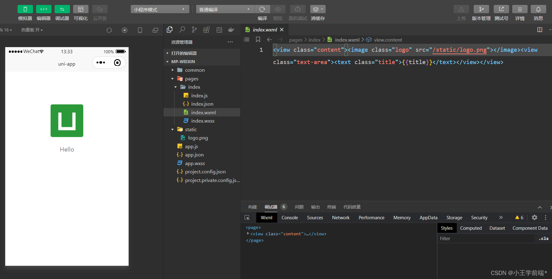This screenshot has width=552, height=279.
Task: Click the preview eye icon
Action: (x=278, y=9)
